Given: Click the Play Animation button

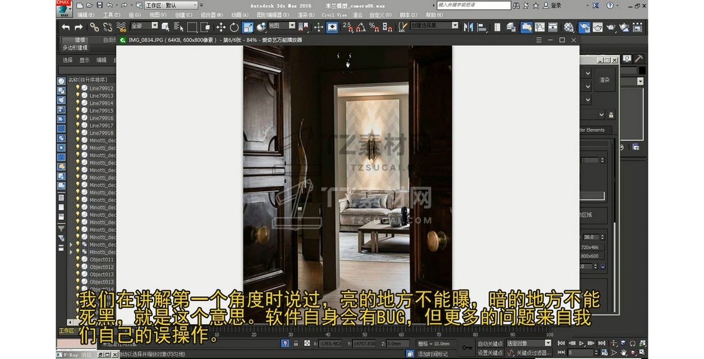Looking at the screenshot, I should click(x=581, y=343).
